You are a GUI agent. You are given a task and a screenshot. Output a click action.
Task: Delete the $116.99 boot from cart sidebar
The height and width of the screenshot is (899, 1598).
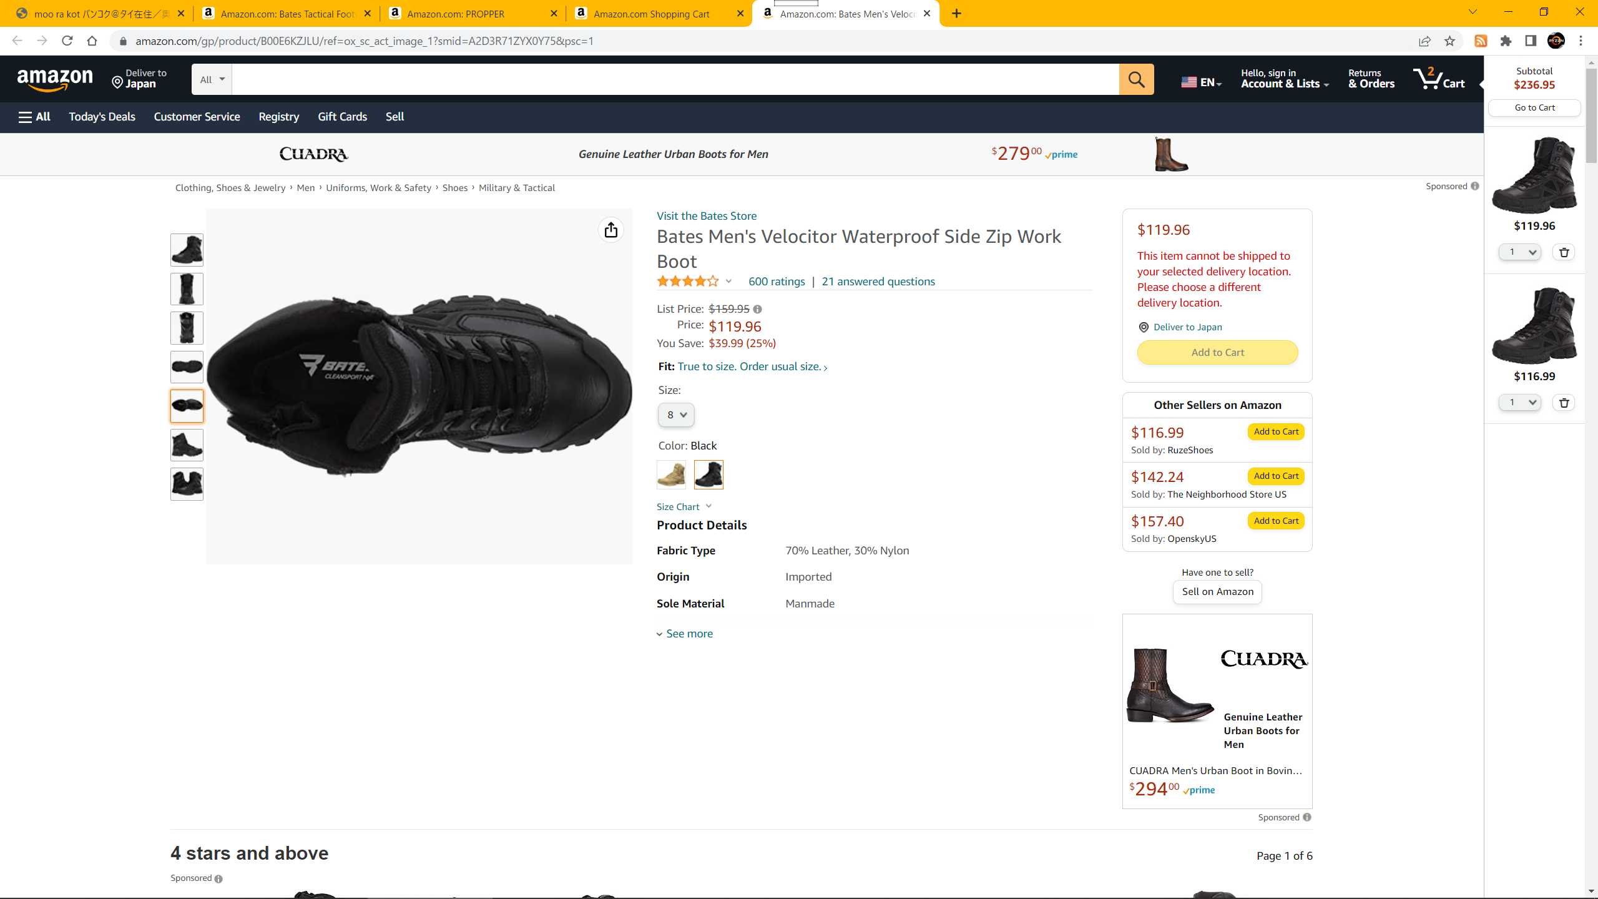point(1564,403)
